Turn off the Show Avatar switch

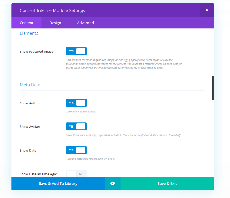[76, 127]
